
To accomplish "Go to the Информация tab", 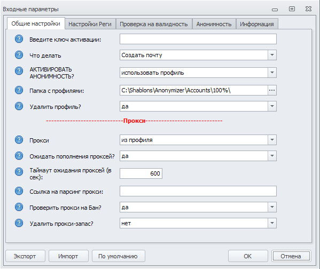I will tap(257, 24).
